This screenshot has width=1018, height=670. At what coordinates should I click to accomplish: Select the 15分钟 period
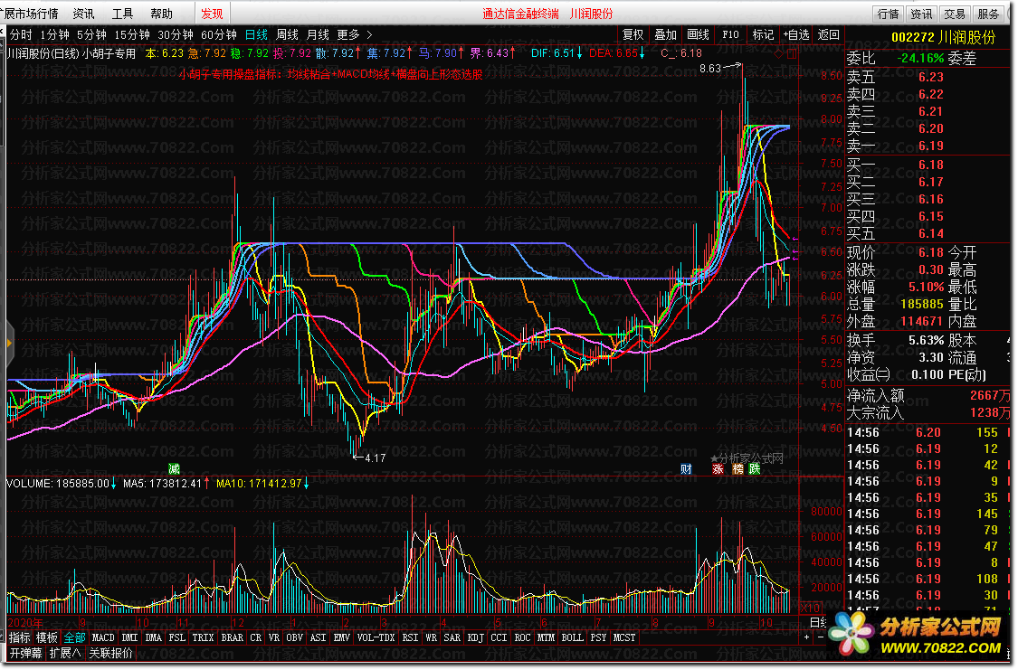tap(132, 35)
